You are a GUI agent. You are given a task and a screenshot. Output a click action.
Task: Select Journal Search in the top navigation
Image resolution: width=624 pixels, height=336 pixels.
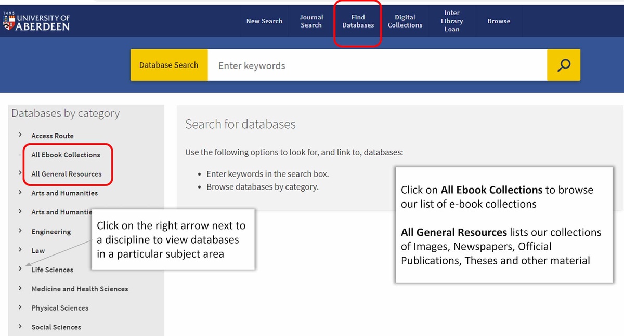click(311, 21)
